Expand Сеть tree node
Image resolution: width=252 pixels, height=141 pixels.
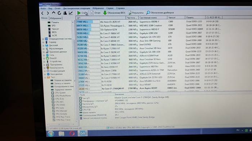click(44, 55)
